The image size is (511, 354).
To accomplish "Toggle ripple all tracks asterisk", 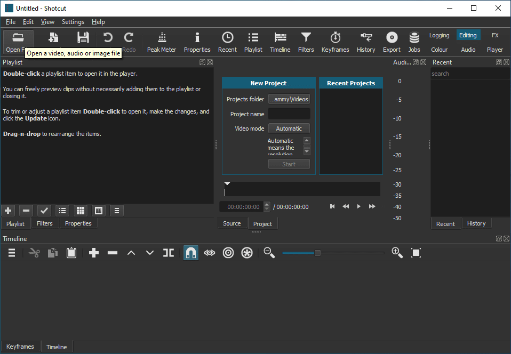I will point(247,253).
